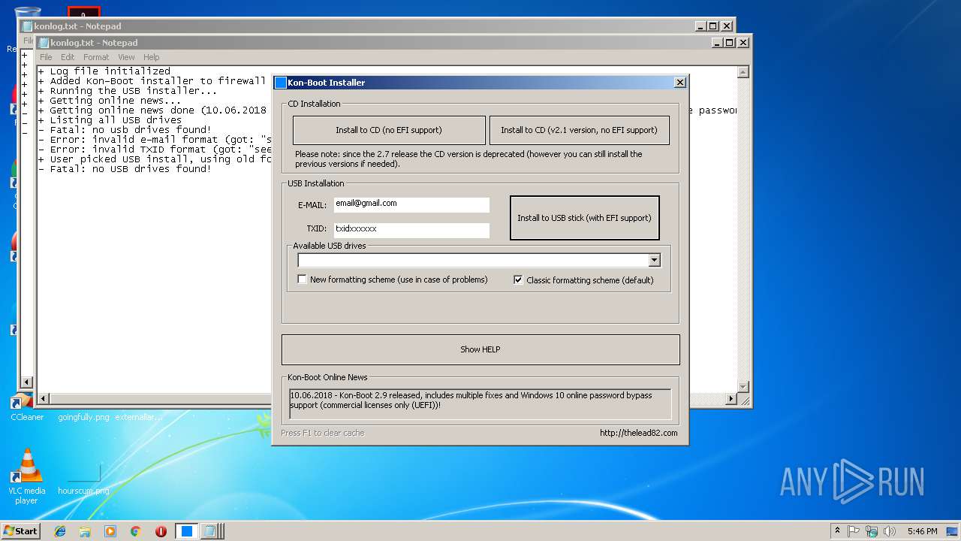Screen dimensions: 961x541
Task: Focus the E-MAIL input field
Action: tap(411, 204)
